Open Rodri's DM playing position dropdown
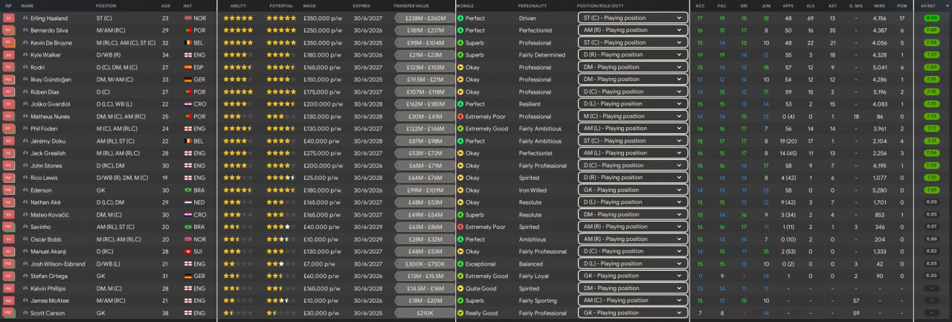Screen dimensions: 952x322 pos(633,67)
